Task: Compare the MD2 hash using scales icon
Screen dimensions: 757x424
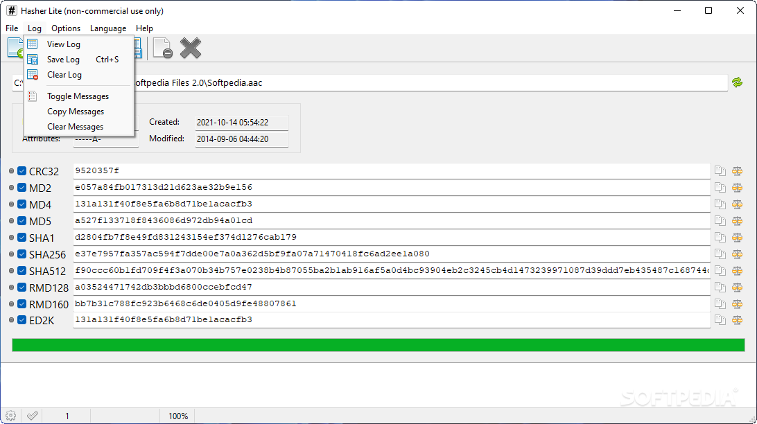Action: click(737, 188)
